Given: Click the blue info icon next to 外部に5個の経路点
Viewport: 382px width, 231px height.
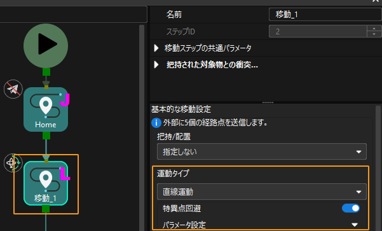Looking at the screenshot, I should [156, 123].
